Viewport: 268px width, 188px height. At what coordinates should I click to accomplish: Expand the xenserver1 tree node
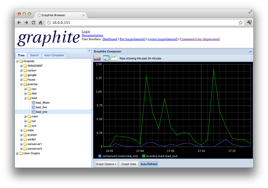point(21,144)
